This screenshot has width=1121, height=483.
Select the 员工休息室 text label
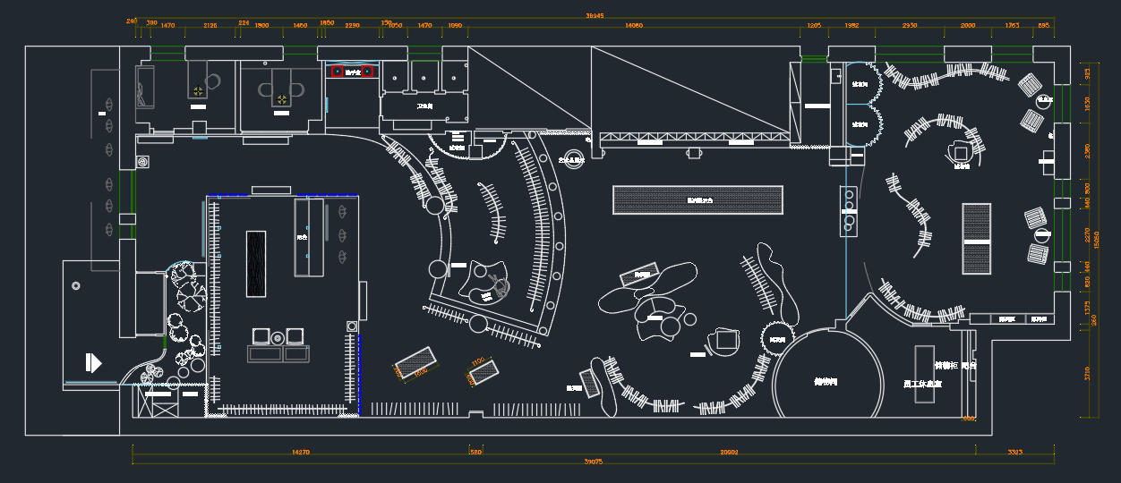tap(922, 383)
